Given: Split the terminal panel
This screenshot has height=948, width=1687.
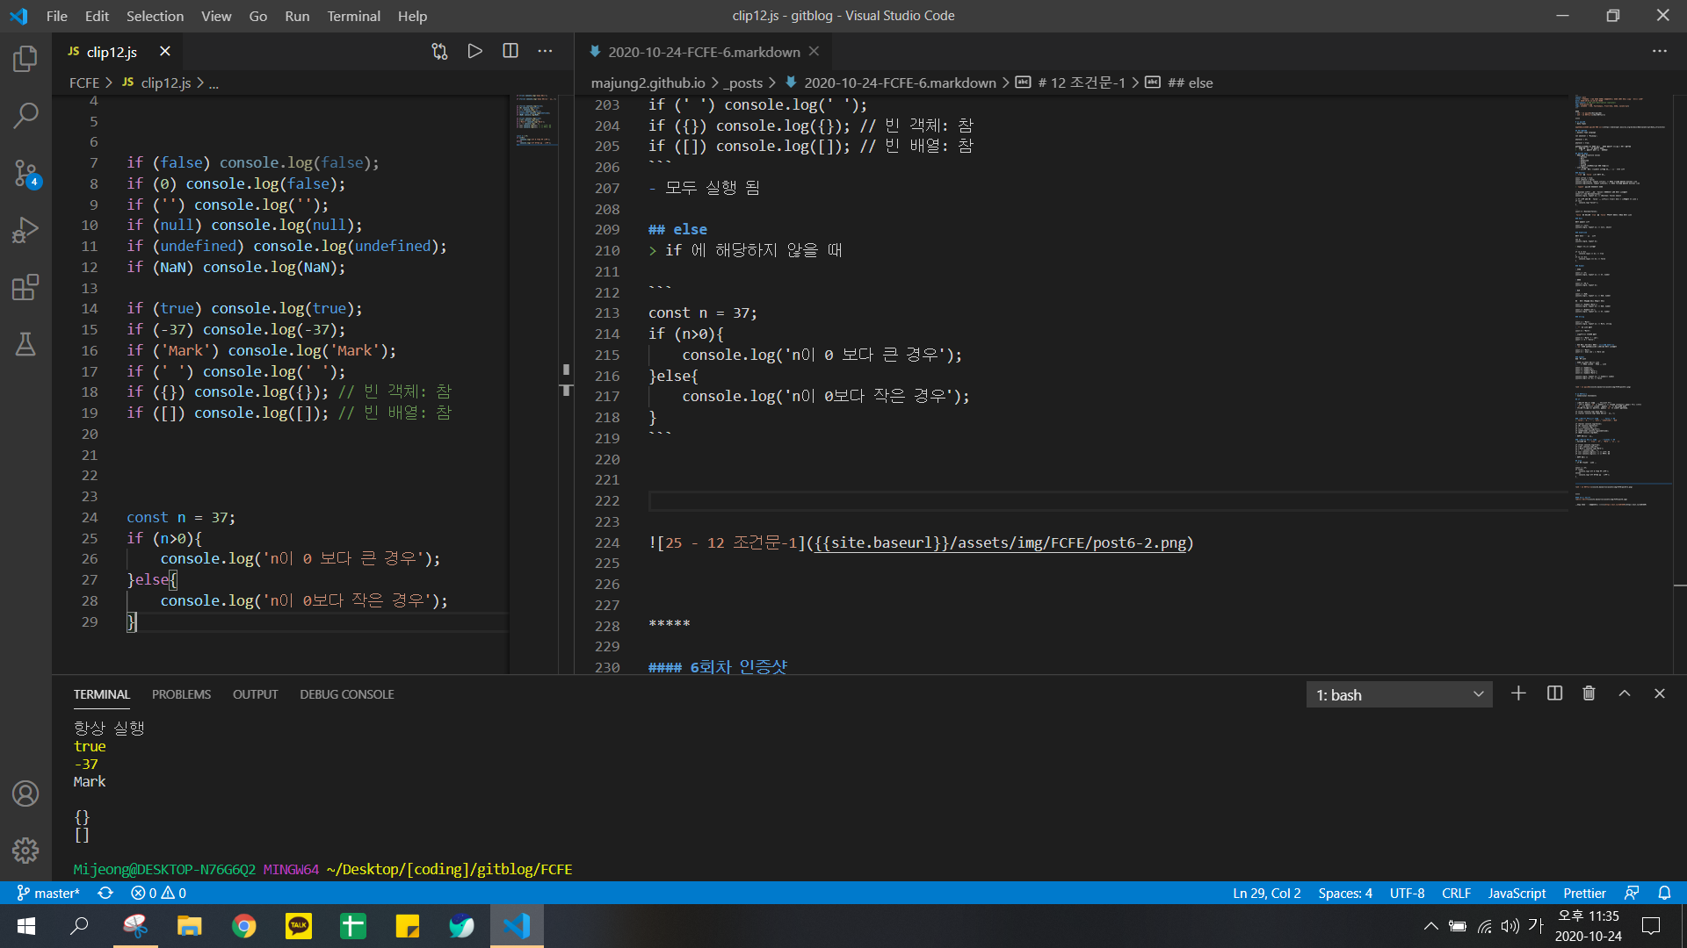Looking at the screenshot, I should click(x=1554, y=693).
